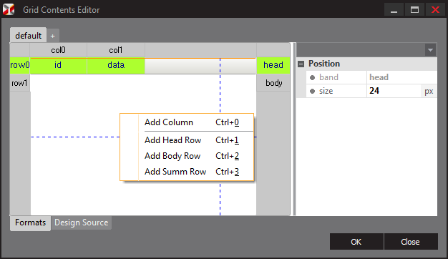Select the body band label
The image size is (448, 259).
[273, 83]
